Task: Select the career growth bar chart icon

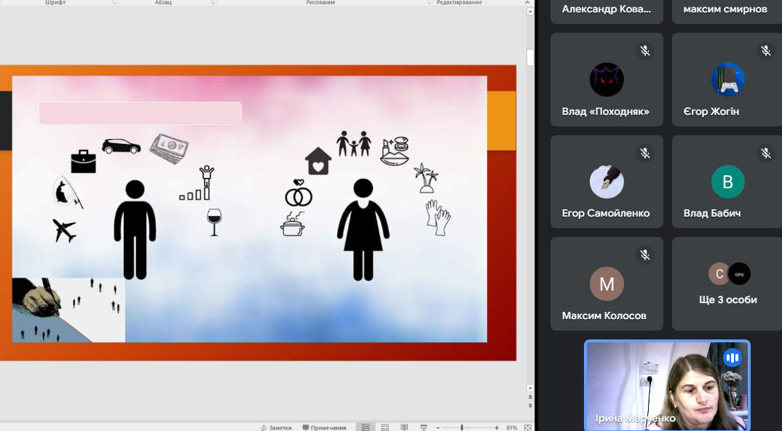Action: click(x=197, y=183)
